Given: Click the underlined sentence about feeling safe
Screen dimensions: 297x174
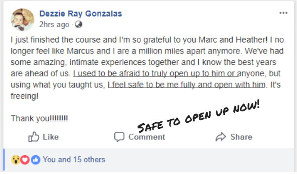Looking at the screenshot, I should pyautogui.click(x=187, y=85).
